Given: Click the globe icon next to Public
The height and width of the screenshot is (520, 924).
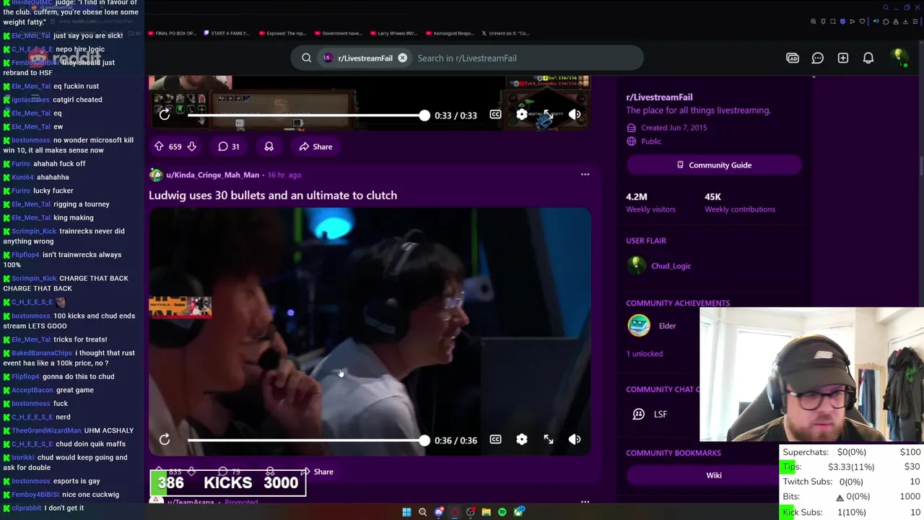Looking at the screenshot, I should point(632,142).
